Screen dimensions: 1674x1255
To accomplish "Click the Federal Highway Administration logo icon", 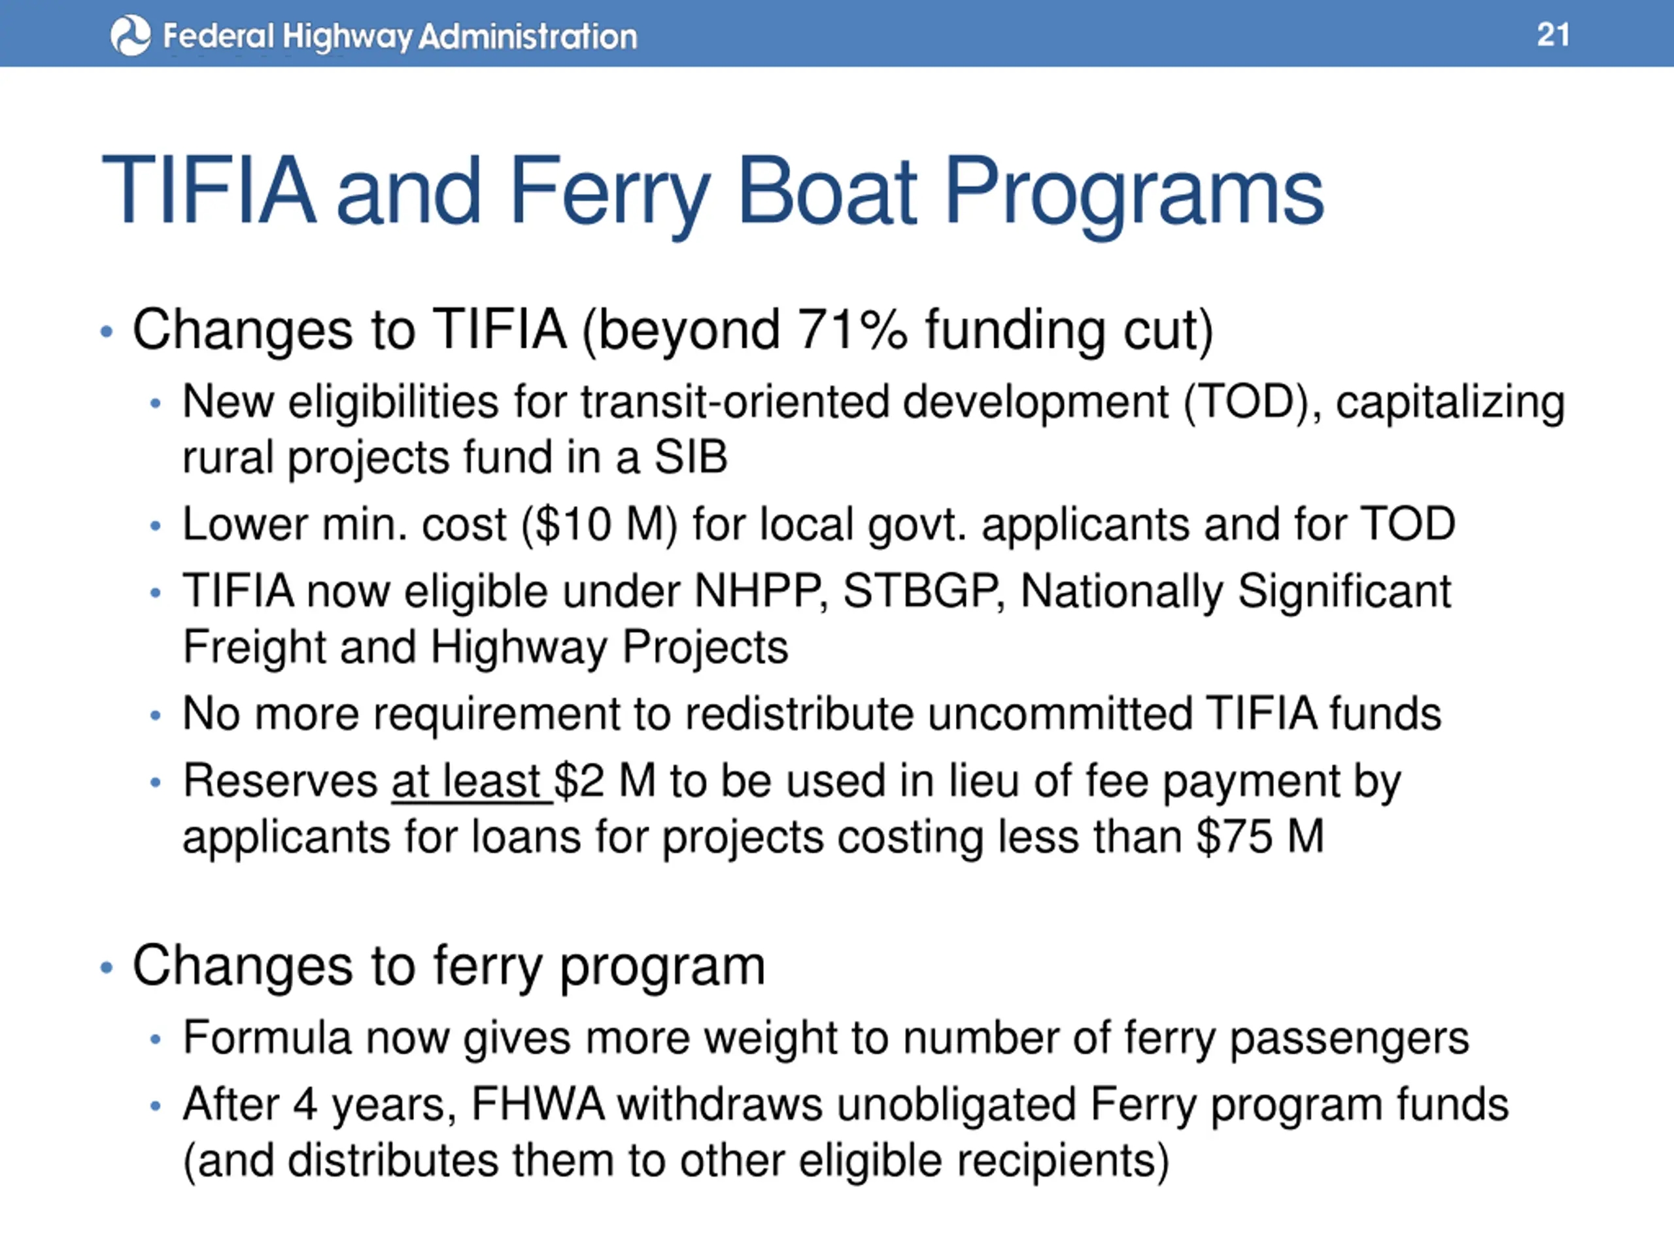I will click(x=130, y=35).
